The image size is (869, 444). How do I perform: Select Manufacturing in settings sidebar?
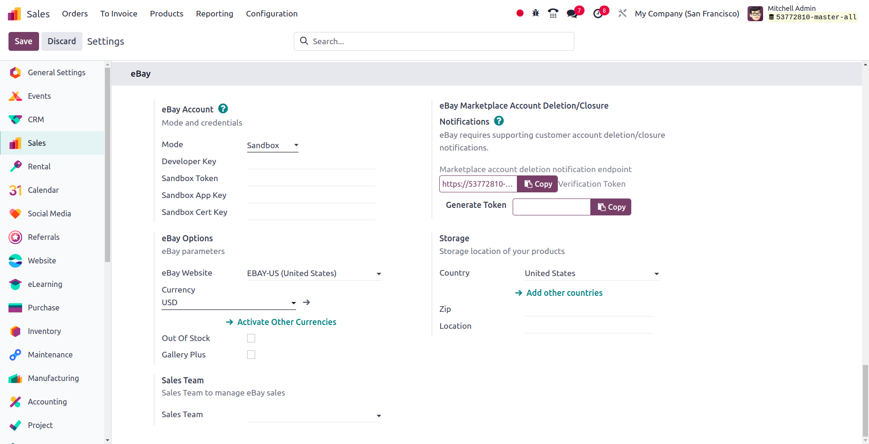(52, 378)
